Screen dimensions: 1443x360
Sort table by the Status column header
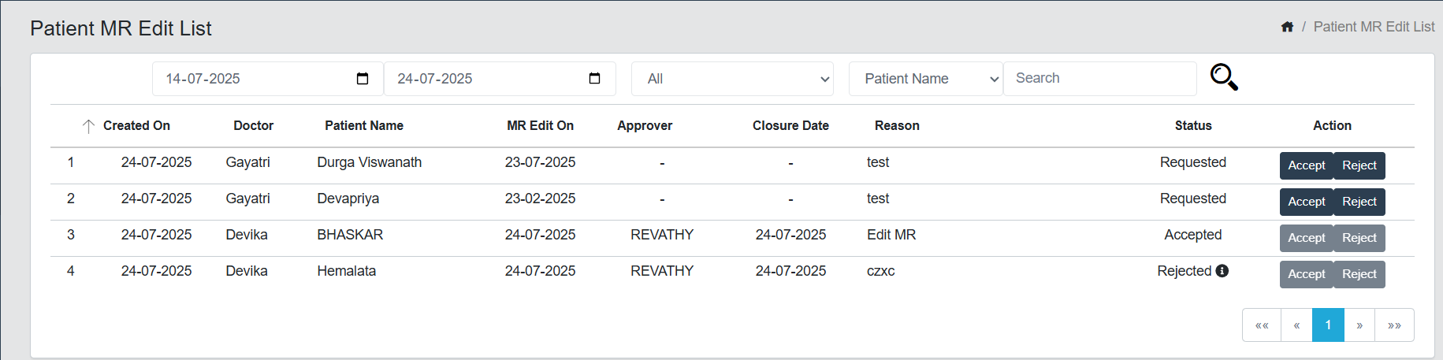[x=1192, y=126]
